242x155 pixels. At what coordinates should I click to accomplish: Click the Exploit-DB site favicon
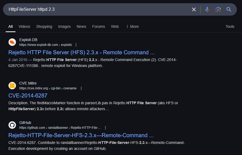click(12, 42)
